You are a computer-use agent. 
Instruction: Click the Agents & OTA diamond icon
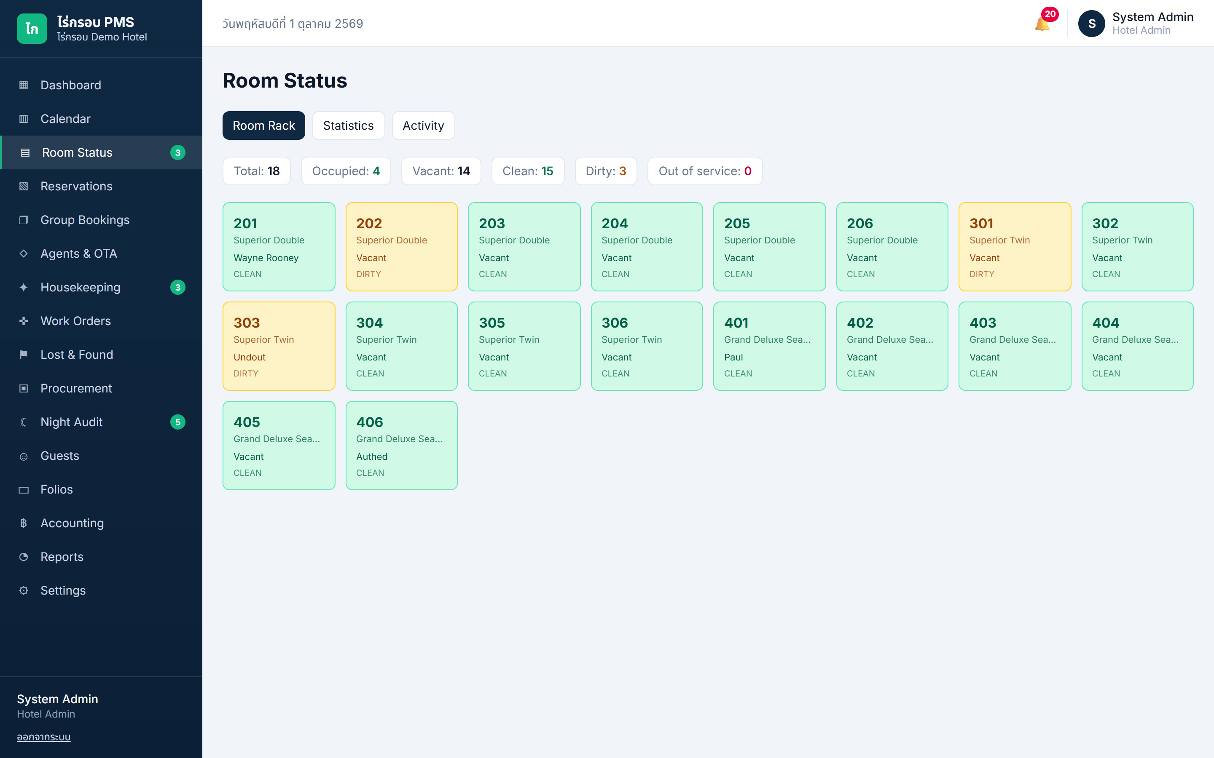[x=24, y=254]
